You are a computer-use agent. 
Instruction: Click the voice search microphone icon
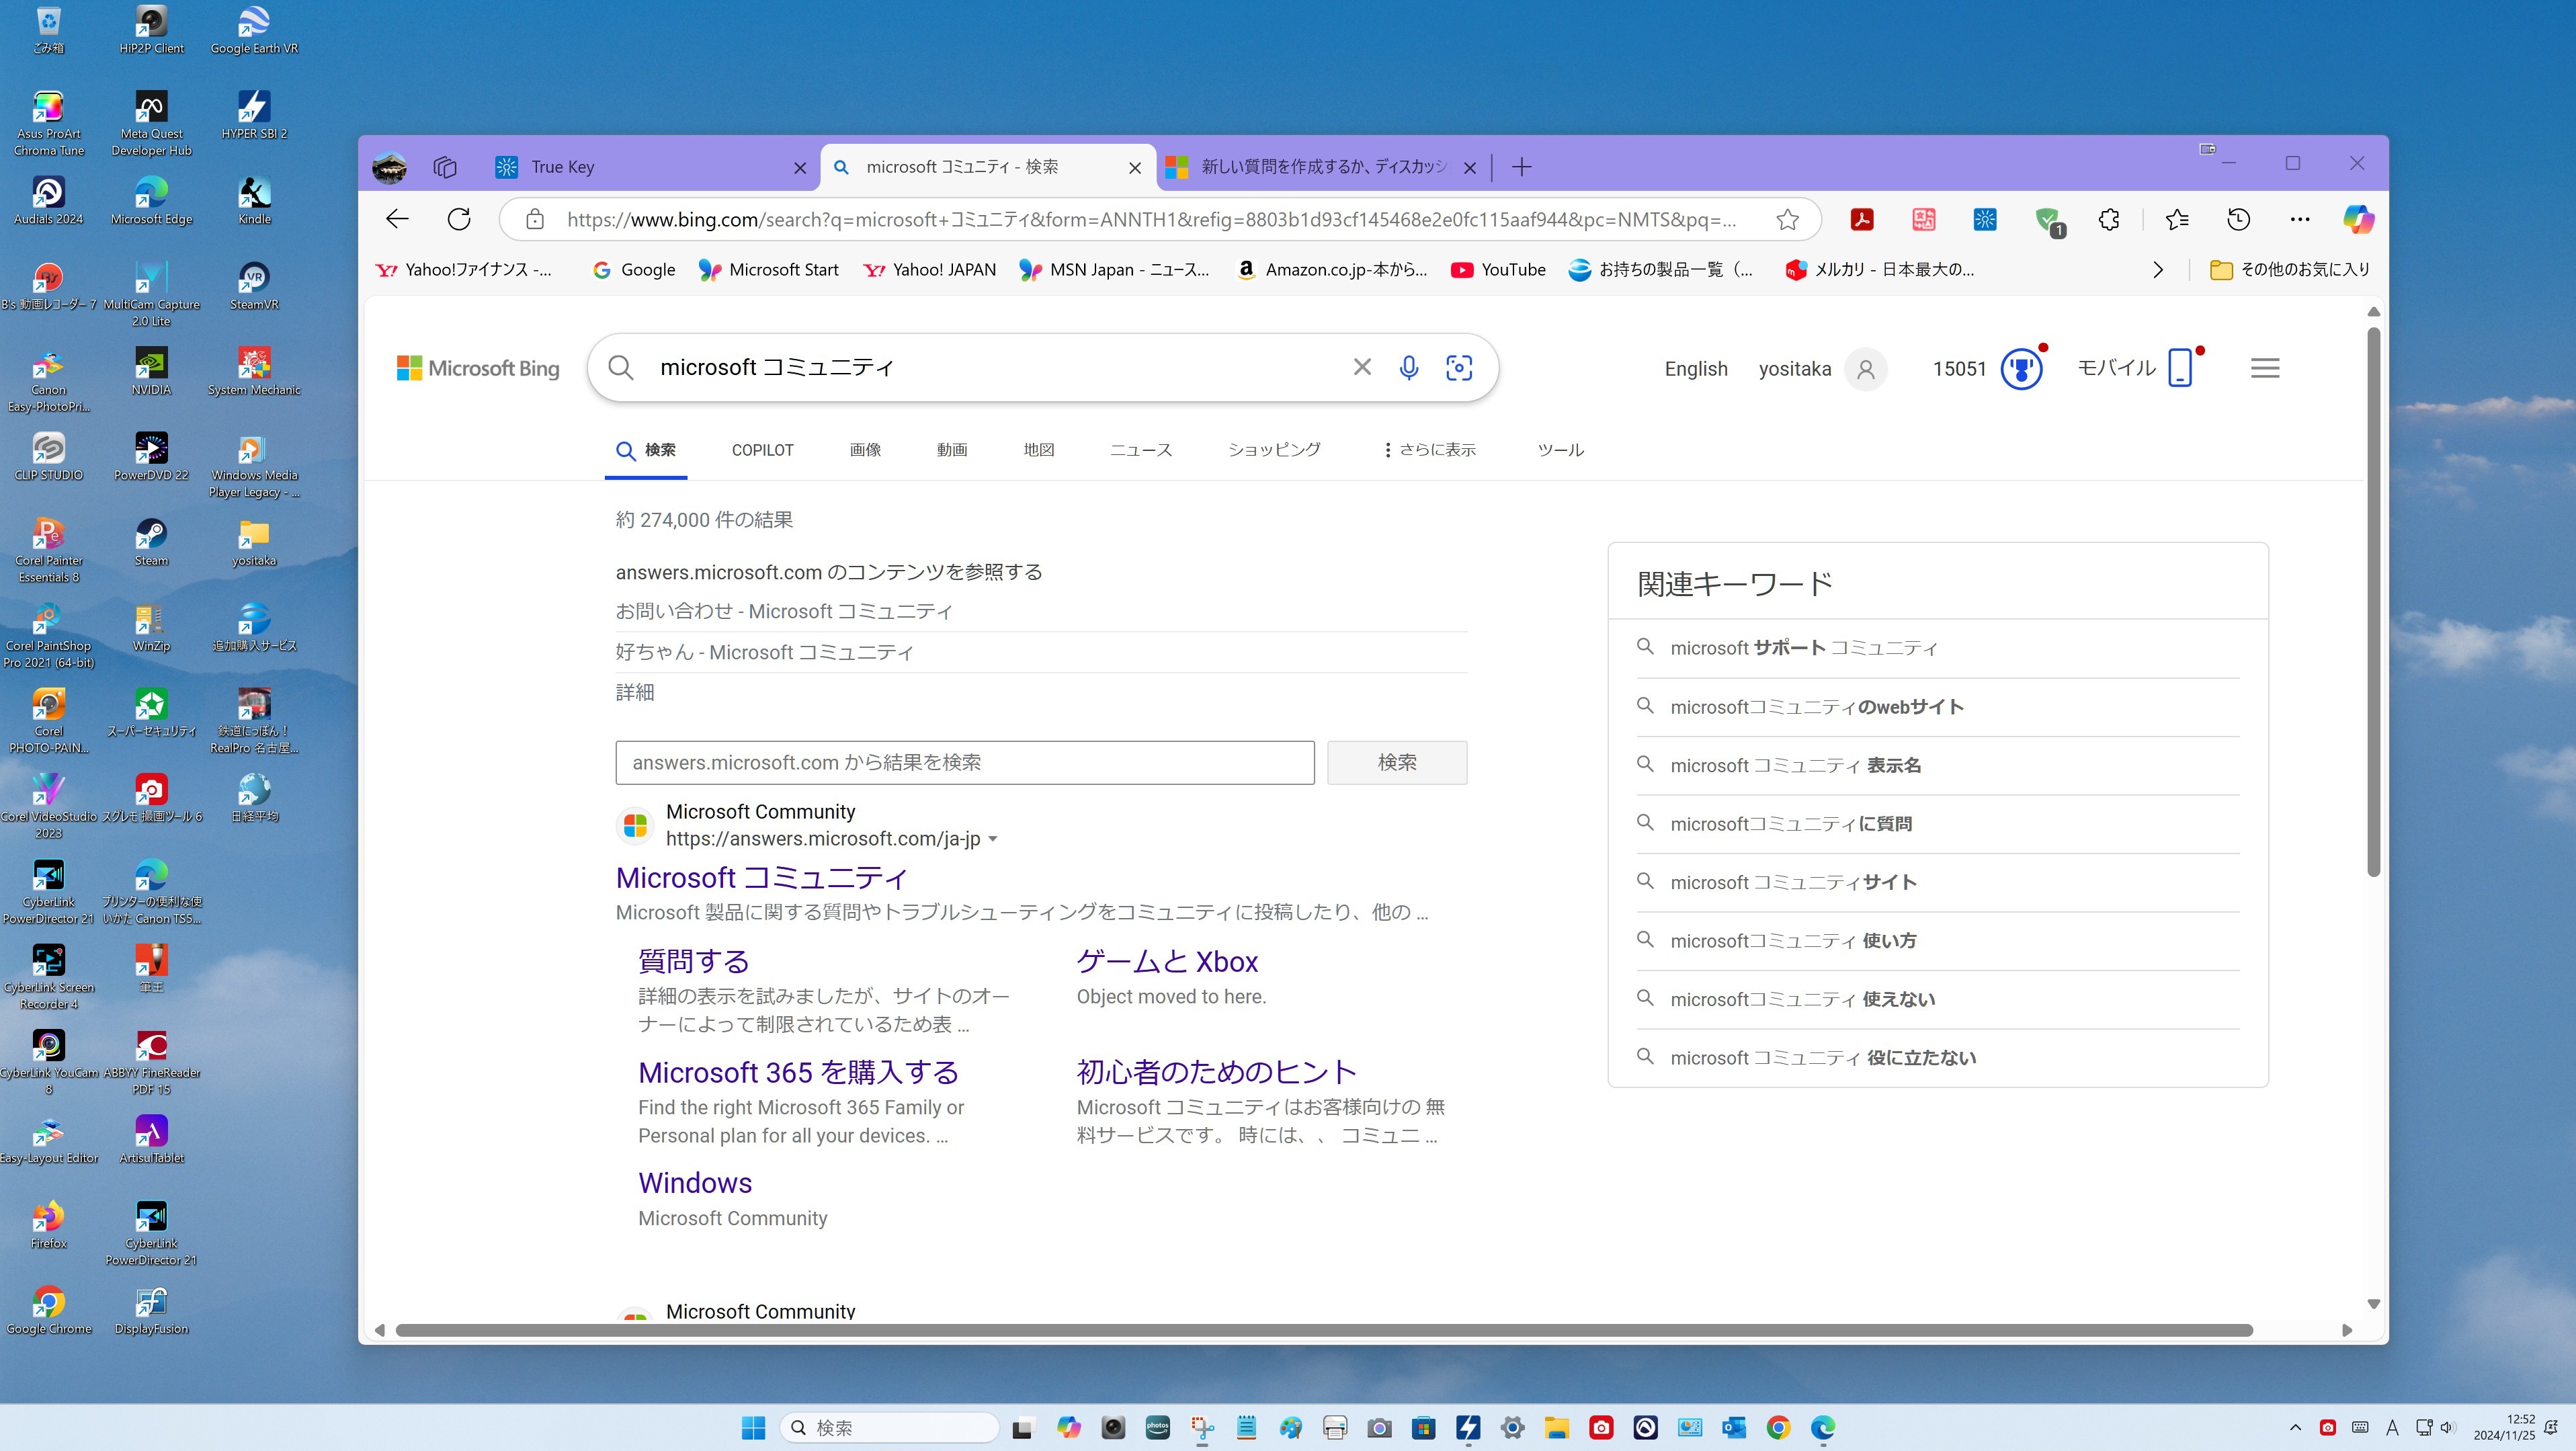pyautogui.click(x=1409, y=367)
